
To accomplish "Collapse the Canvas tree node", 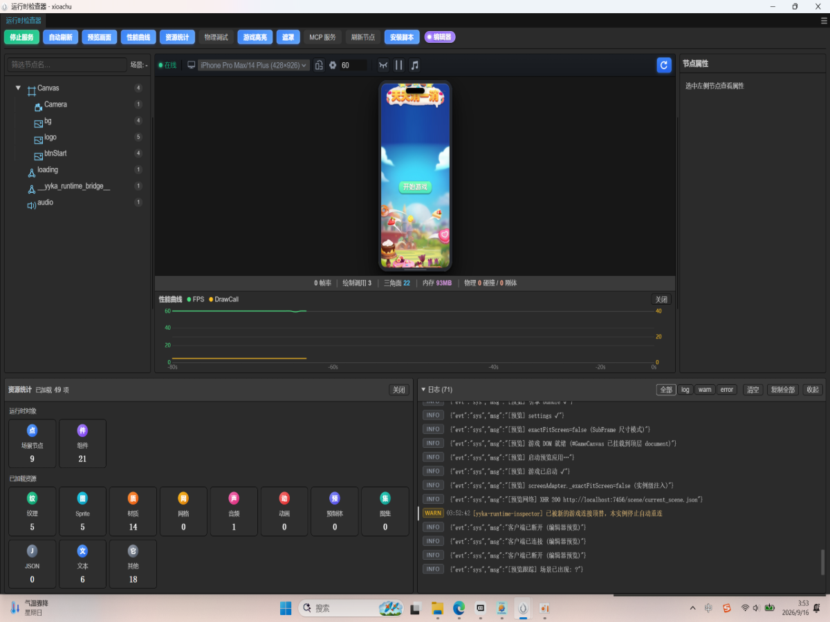I will [18, 88].
